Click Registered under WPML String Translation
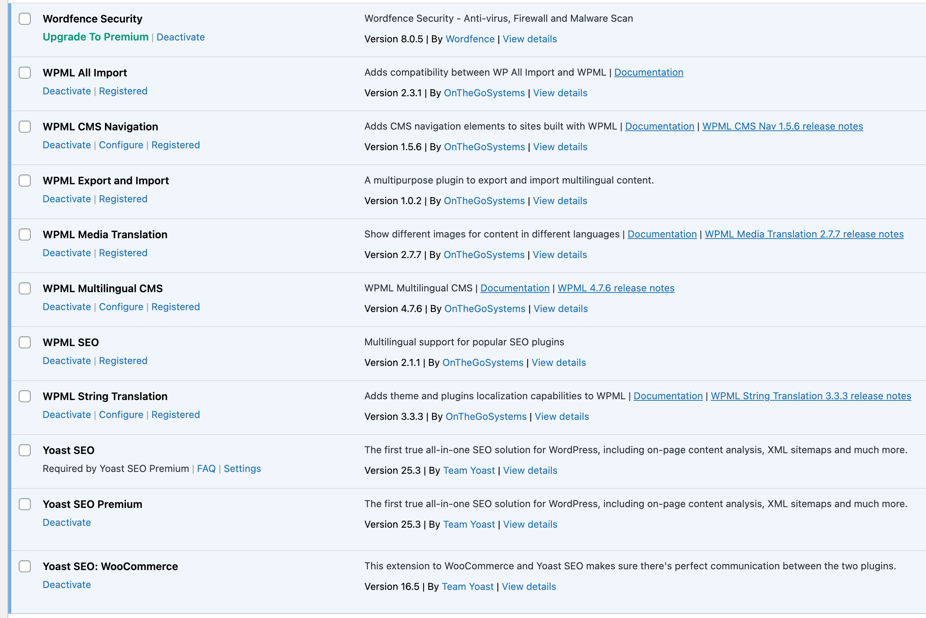The width and height of the screenshot is (926, 618). [x=175, y=415]
